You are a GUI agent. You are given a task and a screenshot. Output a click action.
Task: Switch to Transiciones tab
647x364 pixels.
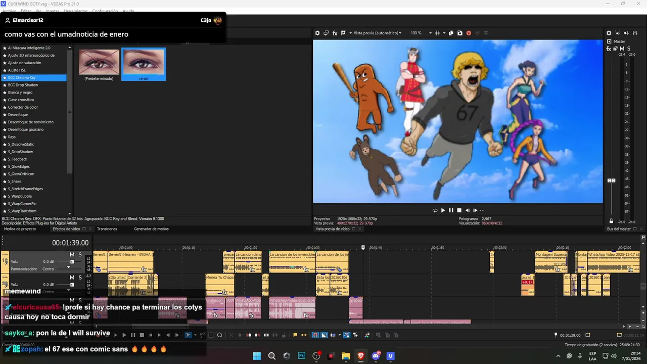pos(107,229)
